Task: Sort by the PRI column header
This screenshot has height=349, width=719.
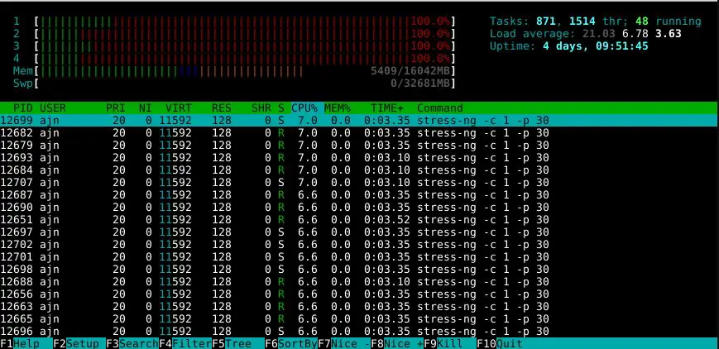Action: pos(116,108)
